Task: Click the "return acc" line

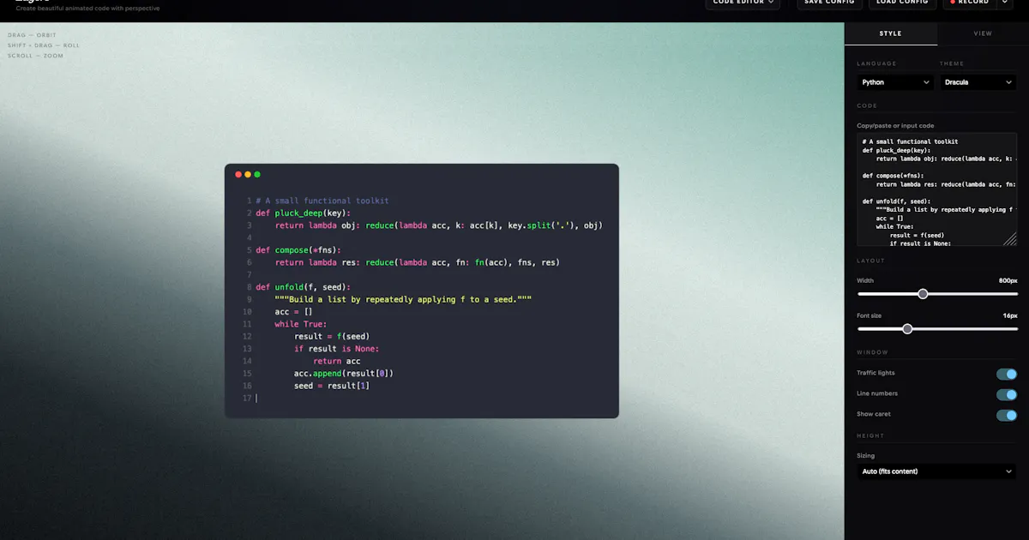Action: (x=337, y=361)
